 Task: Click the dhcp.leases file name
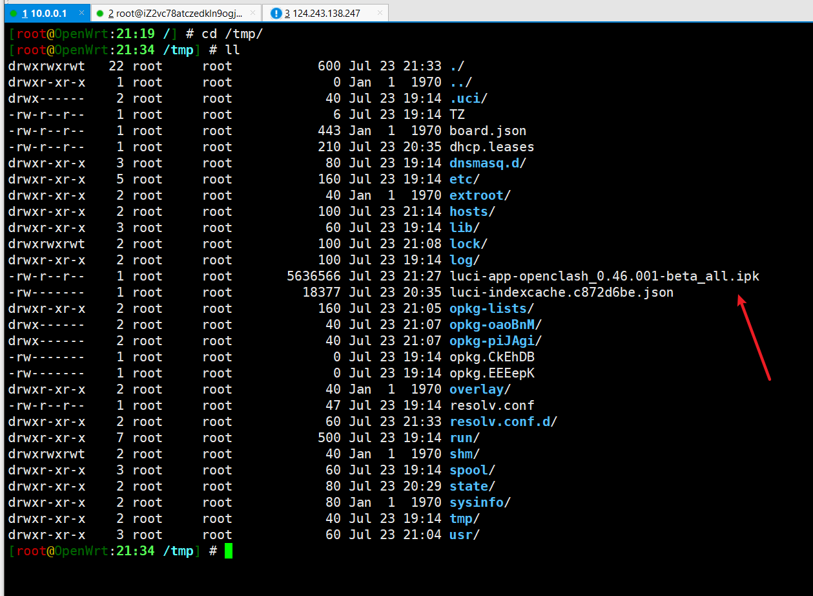point(492,147)
